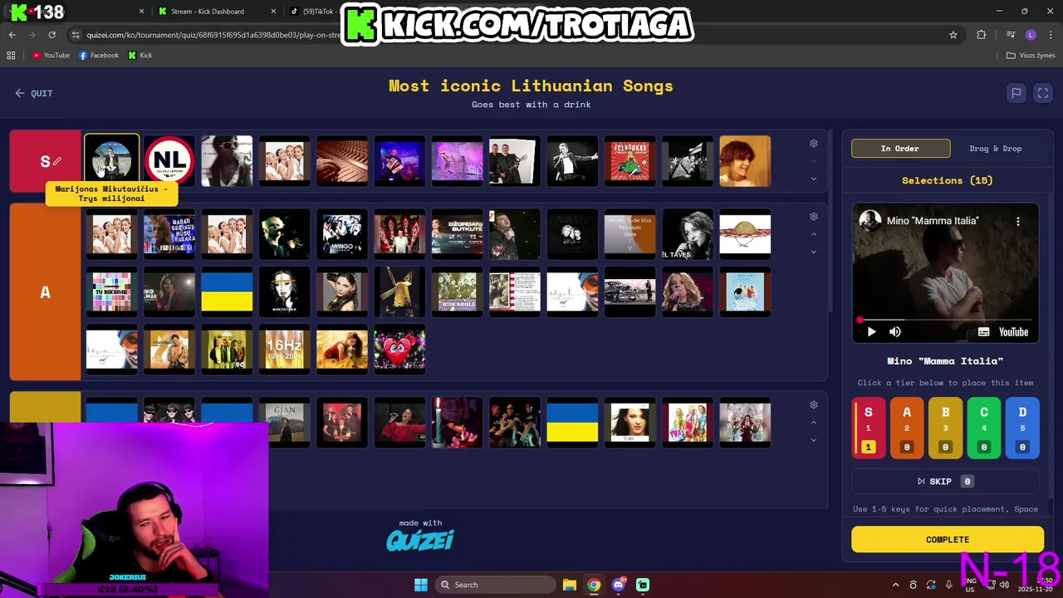This screenshot has width=1063, height=598.
Task: Play the Mino "Mamma Italia" video
Action: pos(871,331)
